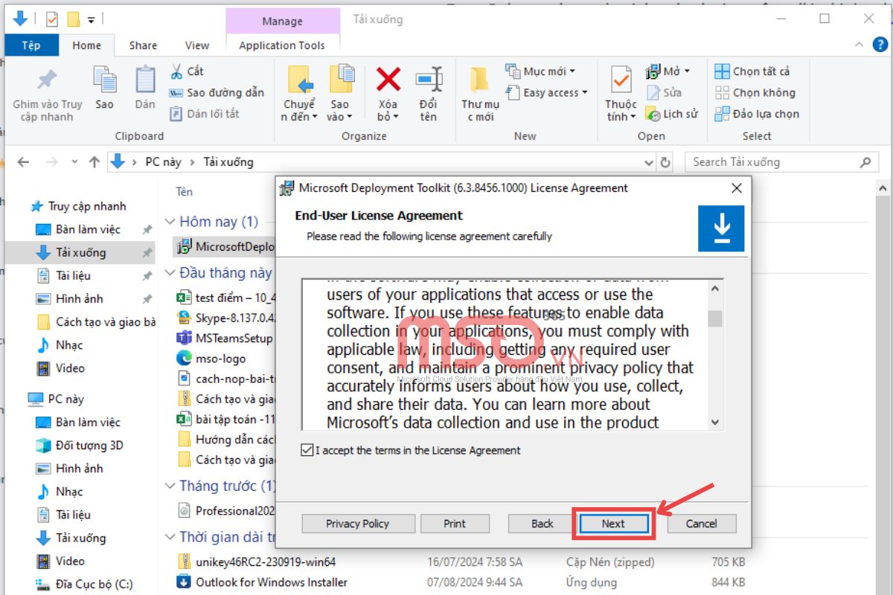Click the license text scroll up arrow

(x=715, y=289)
